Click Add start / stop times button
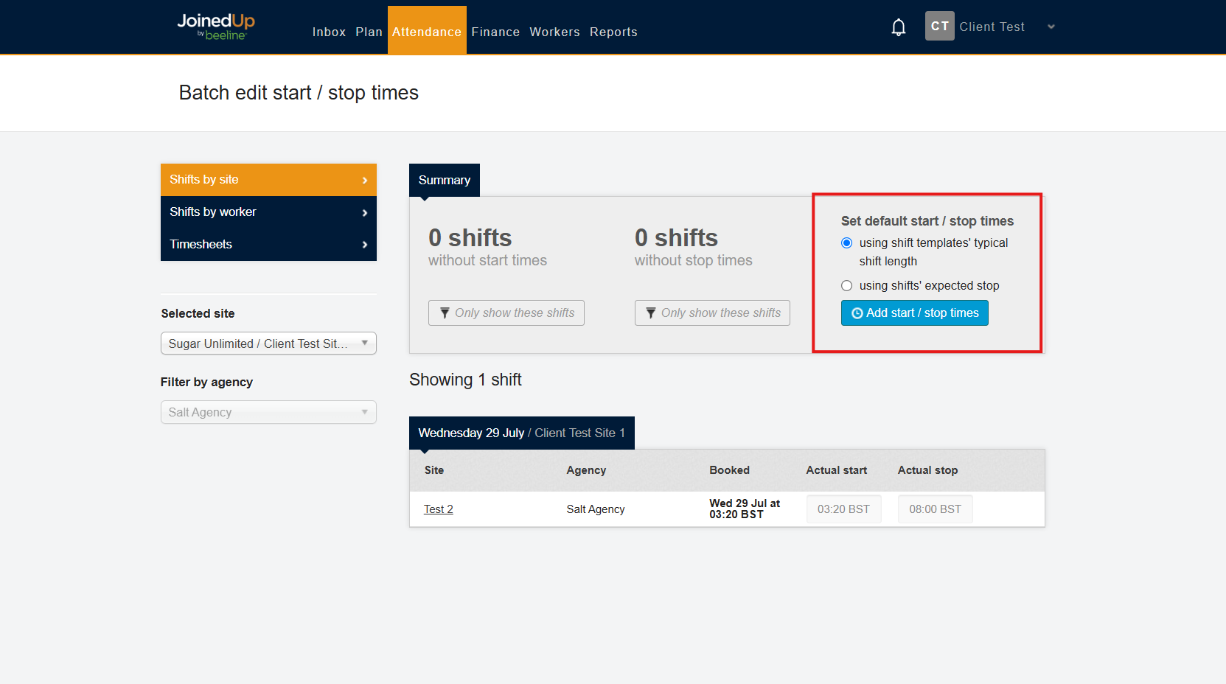Image resolution: width=1226 pixels, height=684 pixels. click(x=915, y=313)
